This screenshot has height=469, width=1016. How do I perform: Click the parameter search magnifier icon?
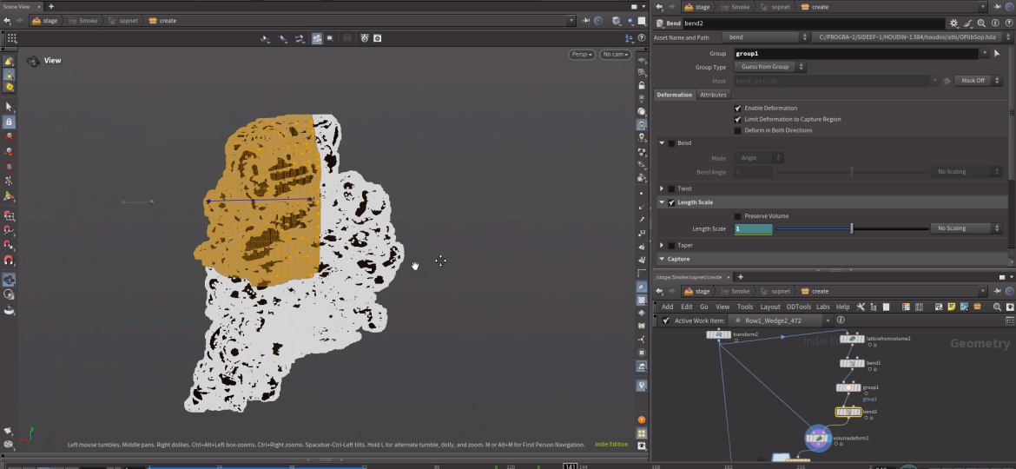pyautogui.click(x=980, y=23)
